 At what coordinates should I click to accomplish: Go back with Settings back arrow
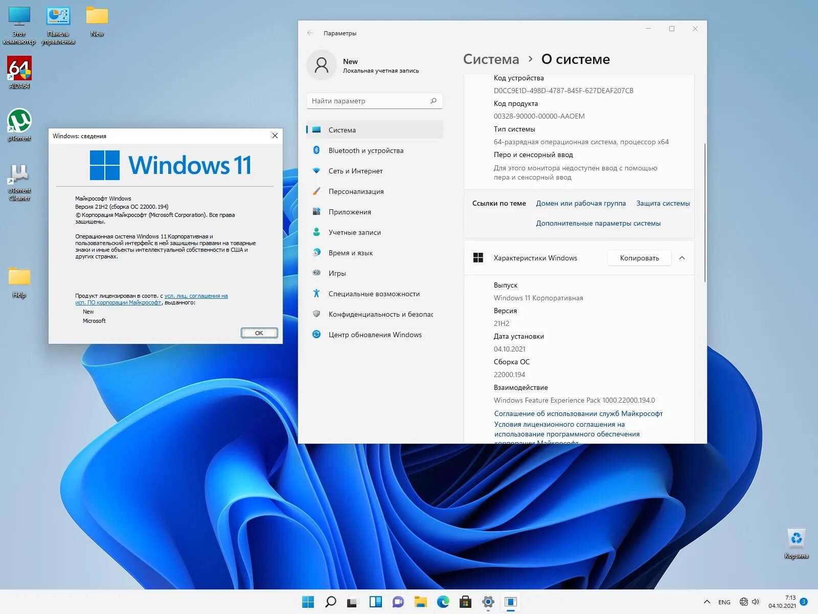tap(310, 33)
